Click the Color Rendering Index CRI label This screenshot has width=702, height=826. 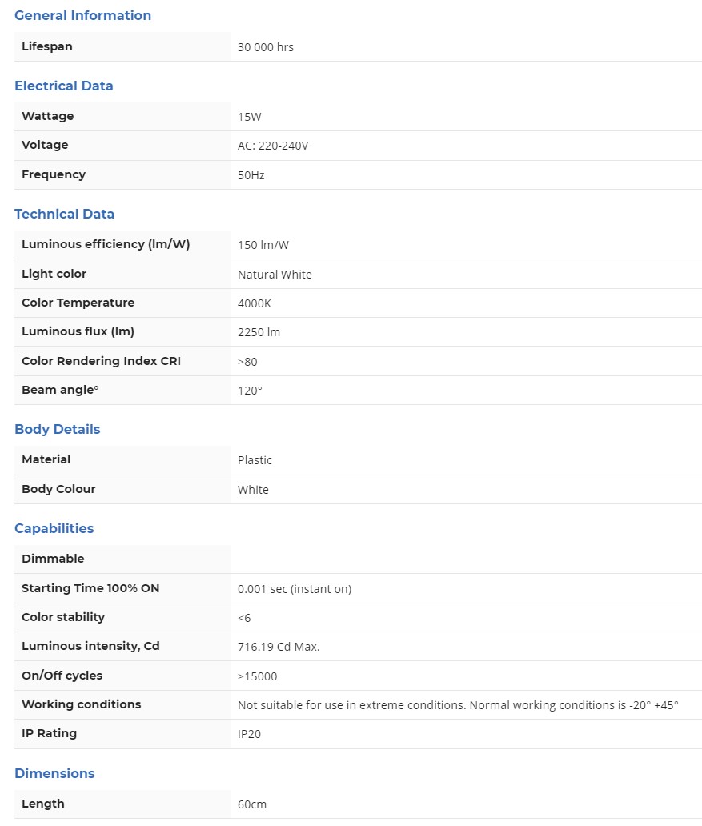101,361
